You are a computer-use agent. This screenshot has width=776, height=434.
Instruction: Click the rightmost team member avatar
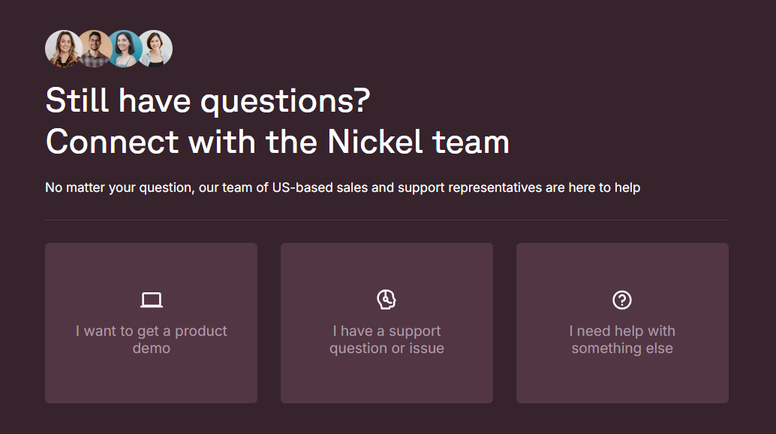pyautogui.click(x=155, y=48)
